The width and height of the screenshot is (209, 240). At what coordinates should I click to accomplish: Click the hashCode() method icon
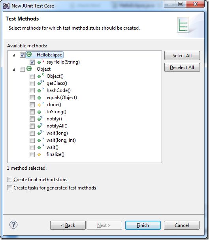(41, 90)
